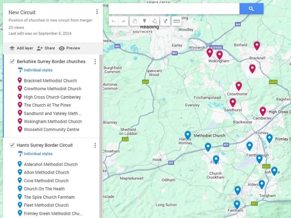Select the Add marker tool
This screenshot has height=218, width=291.
(144, 21)
